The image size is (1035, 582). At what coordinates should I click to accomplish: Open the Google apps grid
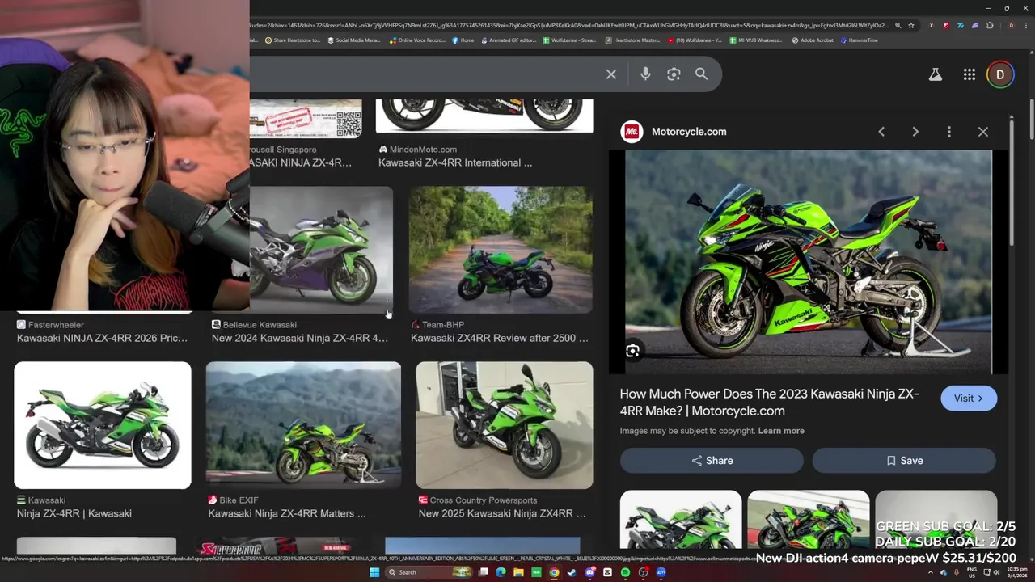(969, 74)
